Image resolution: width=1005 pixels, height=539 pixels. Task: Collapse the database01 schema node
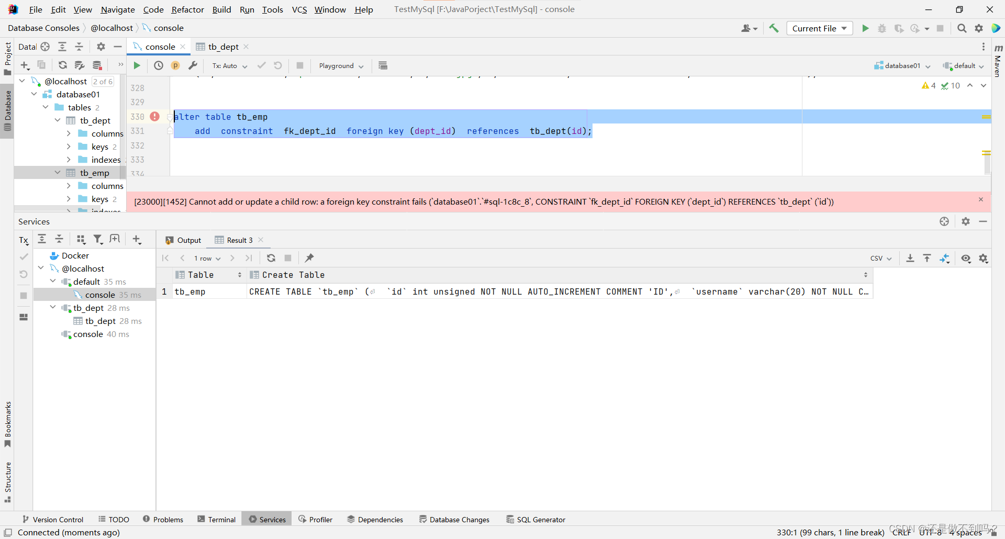(34, 94)
